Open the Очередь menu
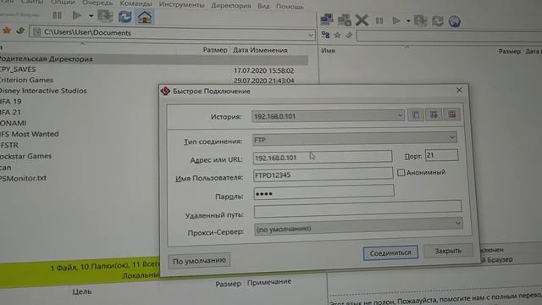This screenshot has height=305, width=542. click(x=97, y=3)
